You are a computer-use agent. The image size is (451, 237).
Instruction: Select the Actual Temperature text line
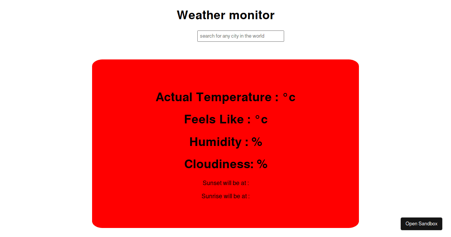click(225, 97)
